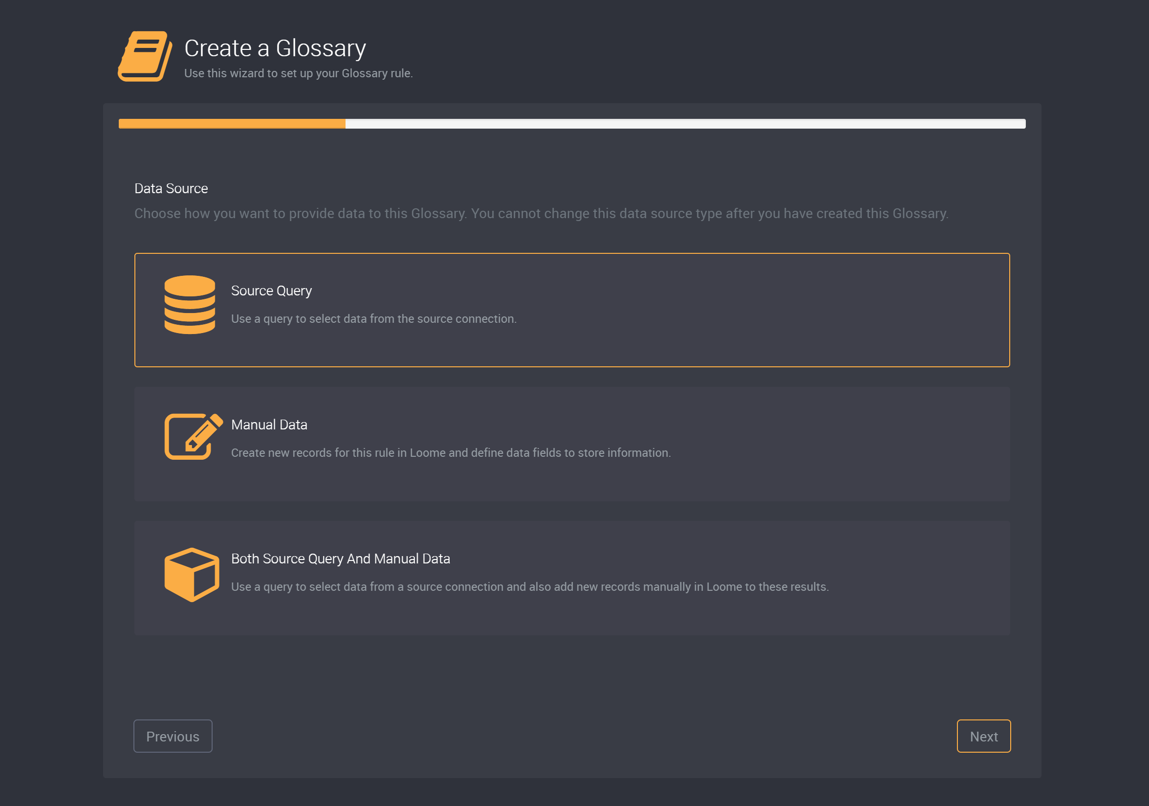
Task: Select the Source Query option card
Action: click(572, 310)
